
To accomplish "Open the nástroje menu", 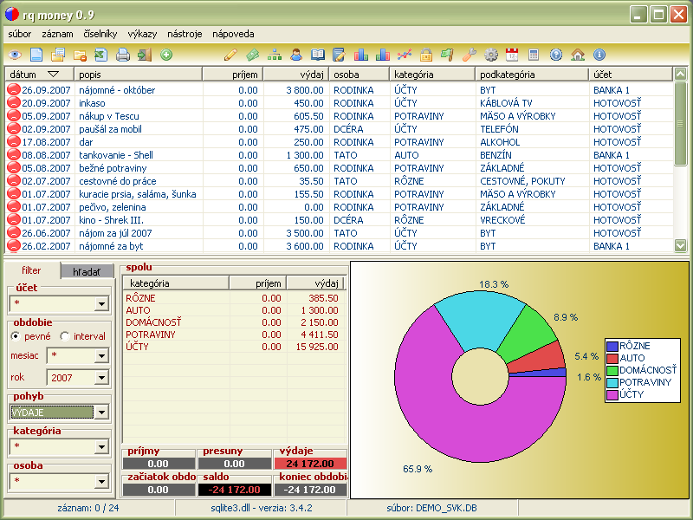I will pos(185,34).
